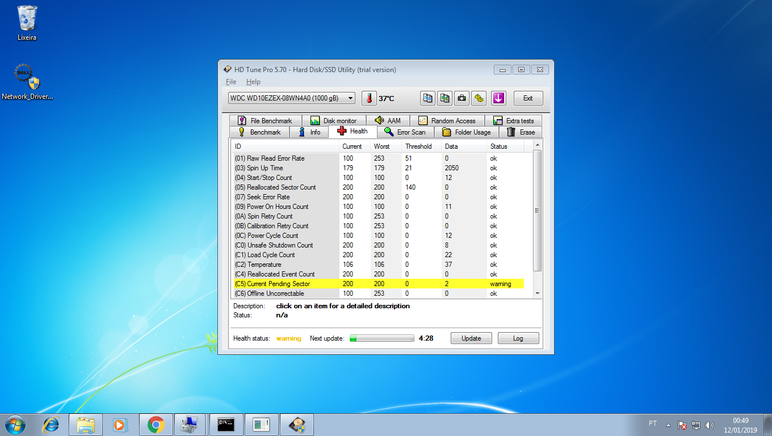Select the Temperature attribute row

[379, 265]
